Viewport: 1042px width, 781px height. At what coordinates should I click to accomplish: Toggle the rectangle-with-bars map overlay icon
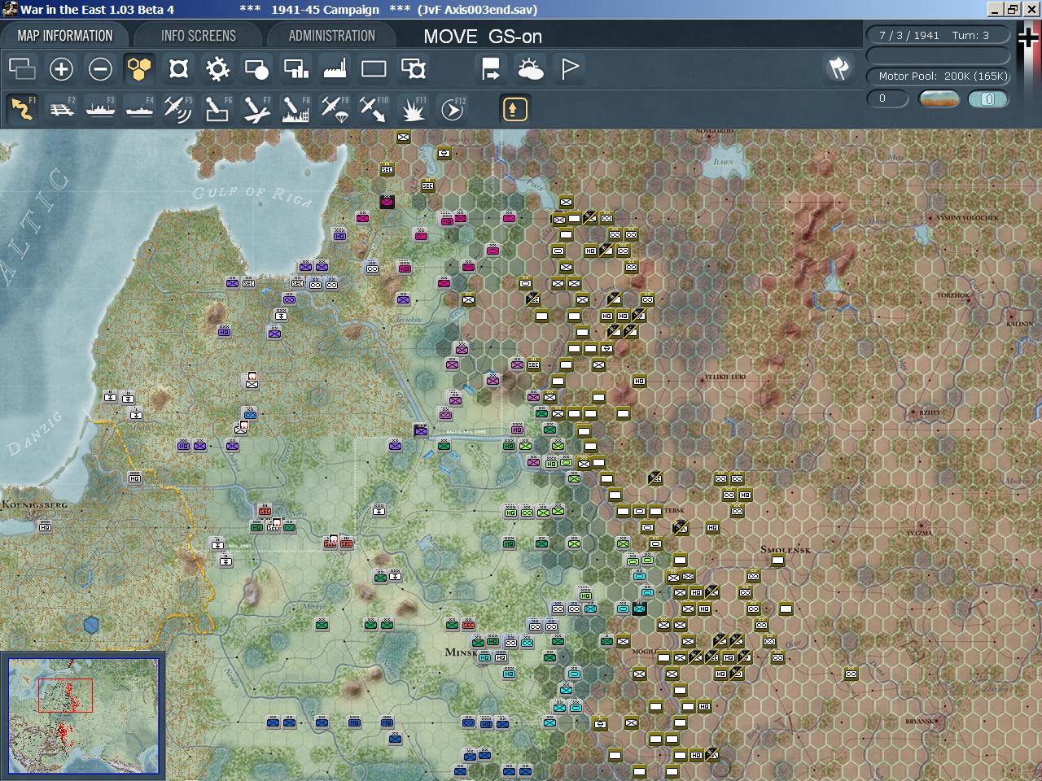click(296, 68)
